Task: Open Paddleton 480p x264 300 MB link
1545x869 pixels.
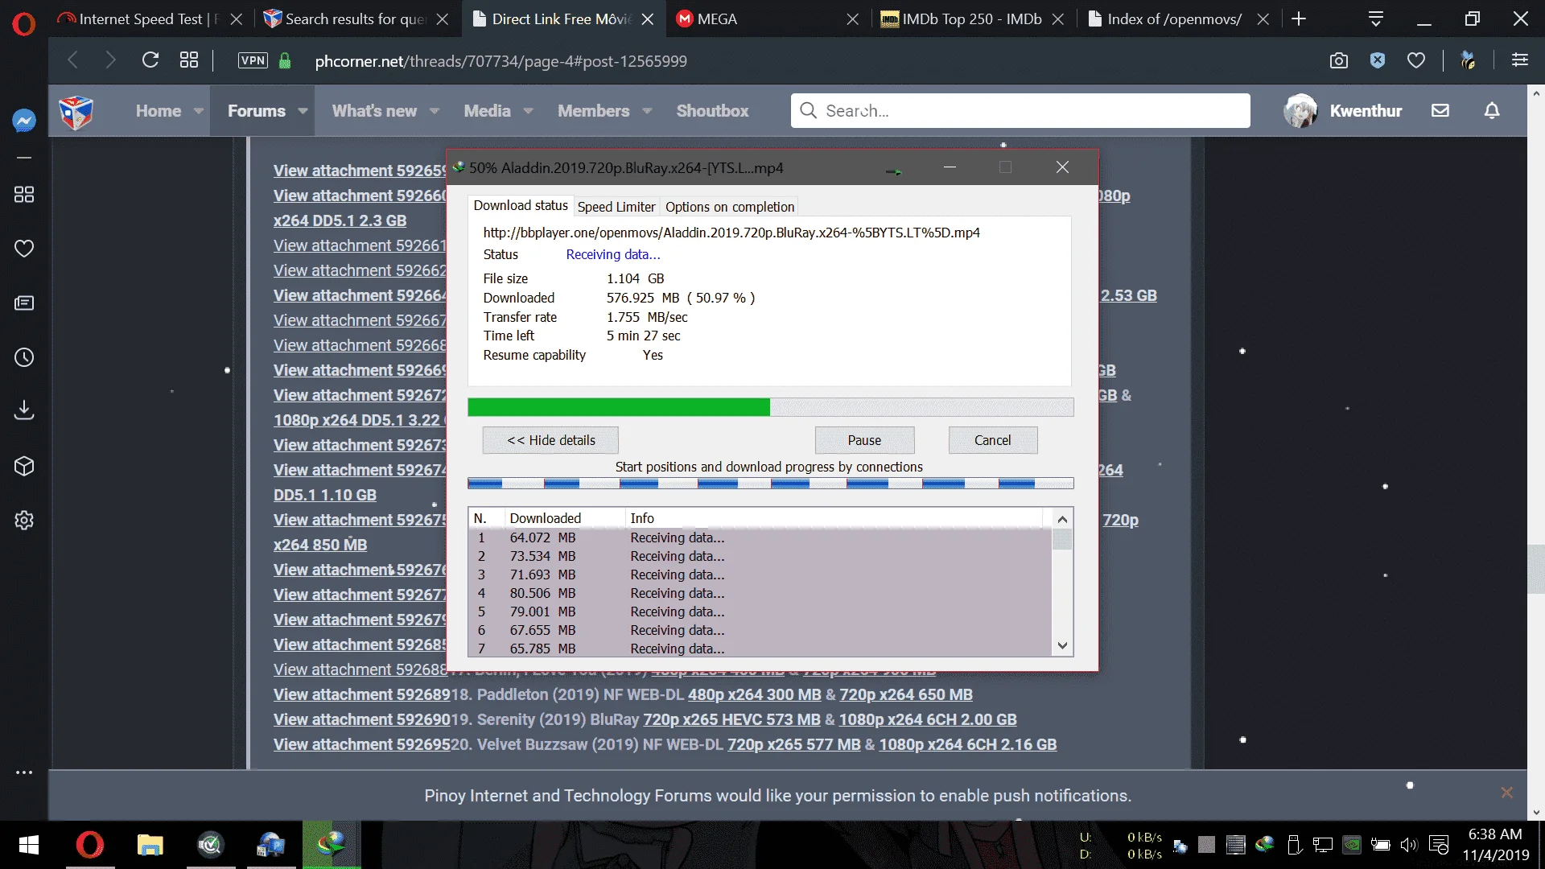Action: coord(754,694)
